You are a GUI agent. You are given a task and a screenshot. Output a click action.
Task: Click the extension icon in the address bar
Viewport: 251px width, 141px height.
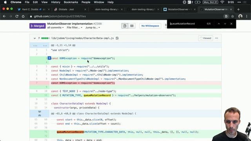click(226, 16)
